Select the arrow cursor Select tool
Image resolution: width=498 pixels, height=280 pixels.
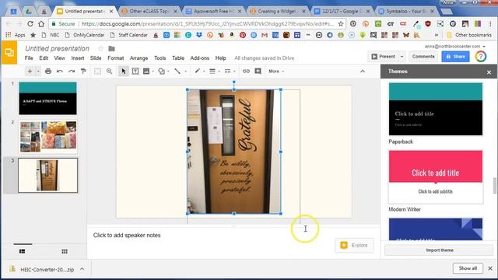[x=124, y=72]
